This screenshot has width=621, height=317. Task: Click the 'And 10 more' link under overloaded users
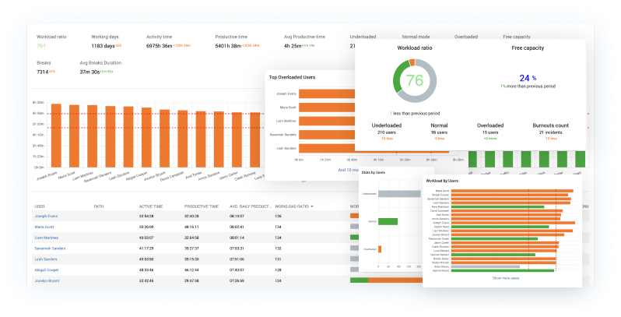click(347, 169)
